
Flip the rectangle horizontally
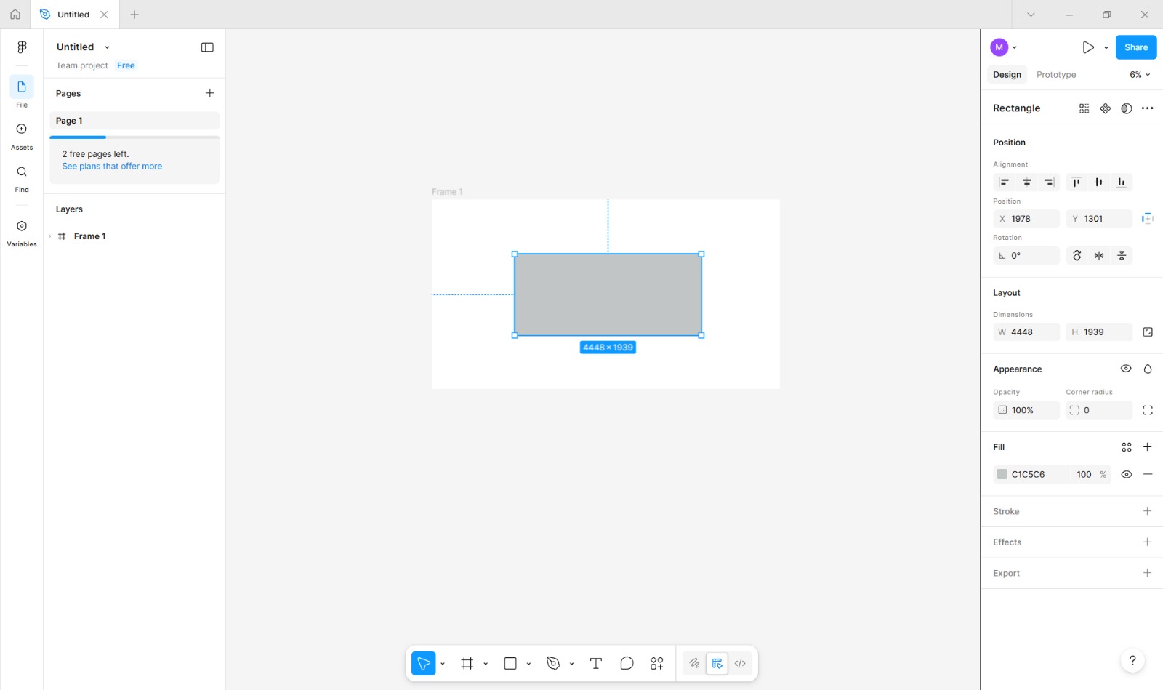[x=1098, y=255]
